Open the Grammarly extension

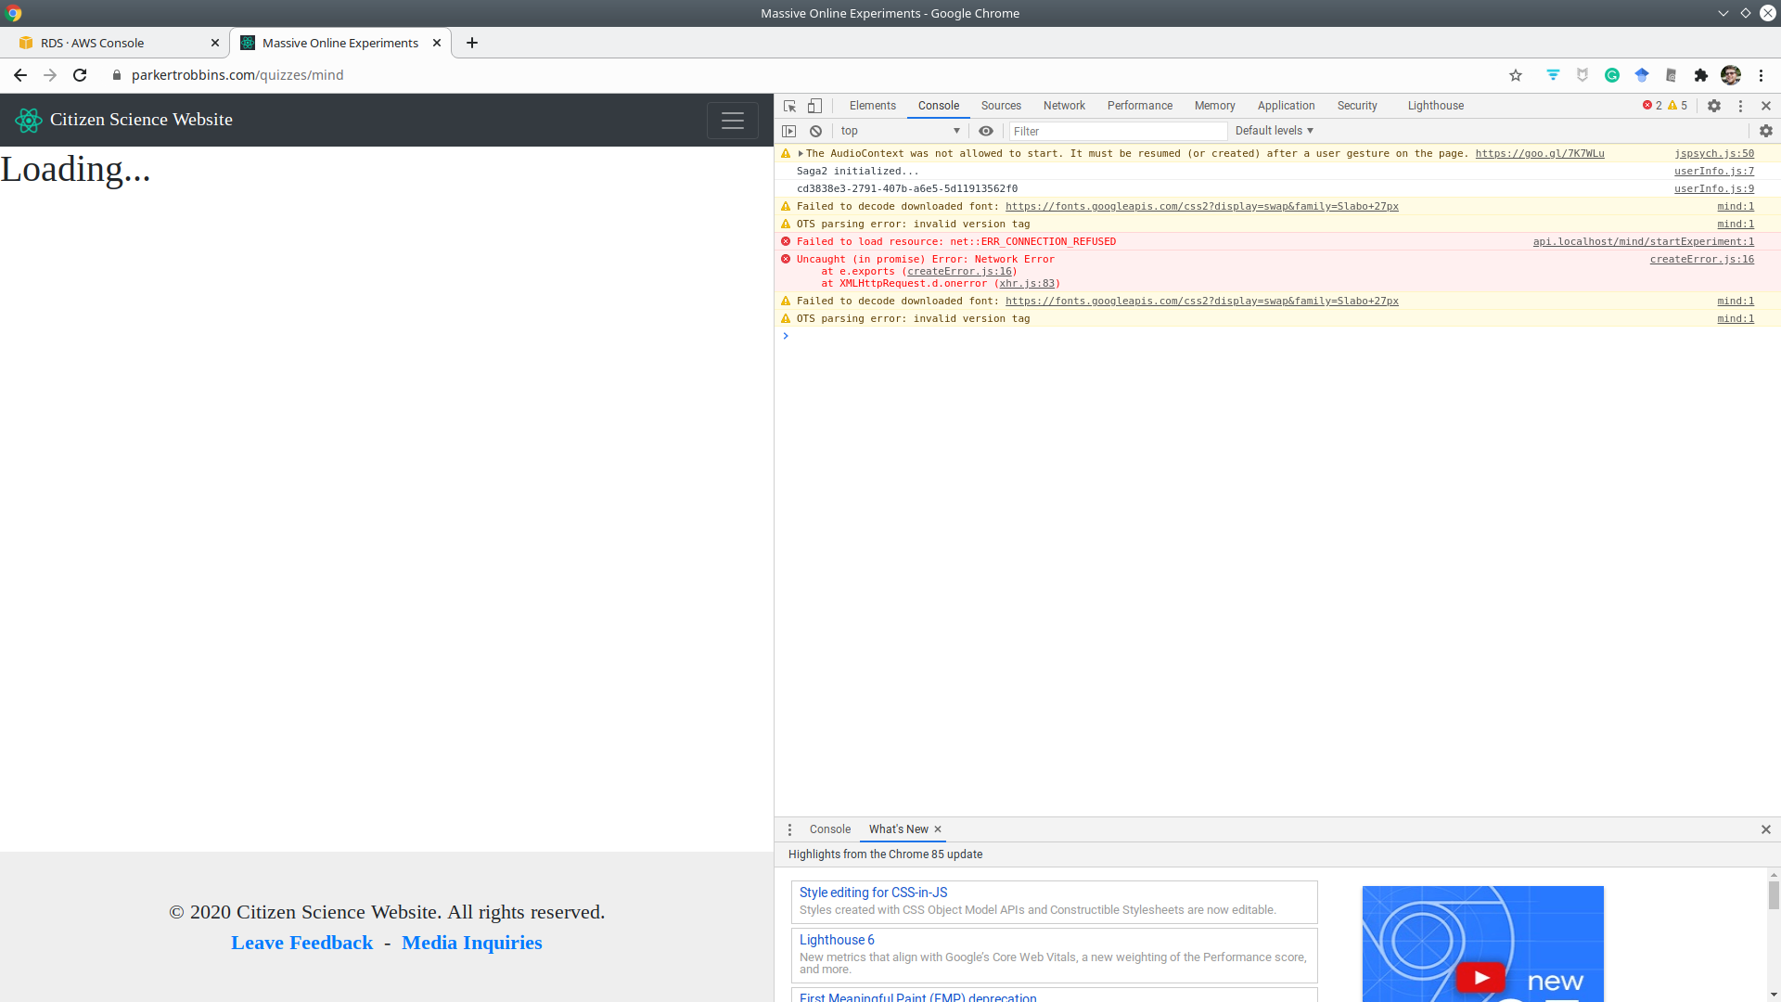(x=1613, y=75)
